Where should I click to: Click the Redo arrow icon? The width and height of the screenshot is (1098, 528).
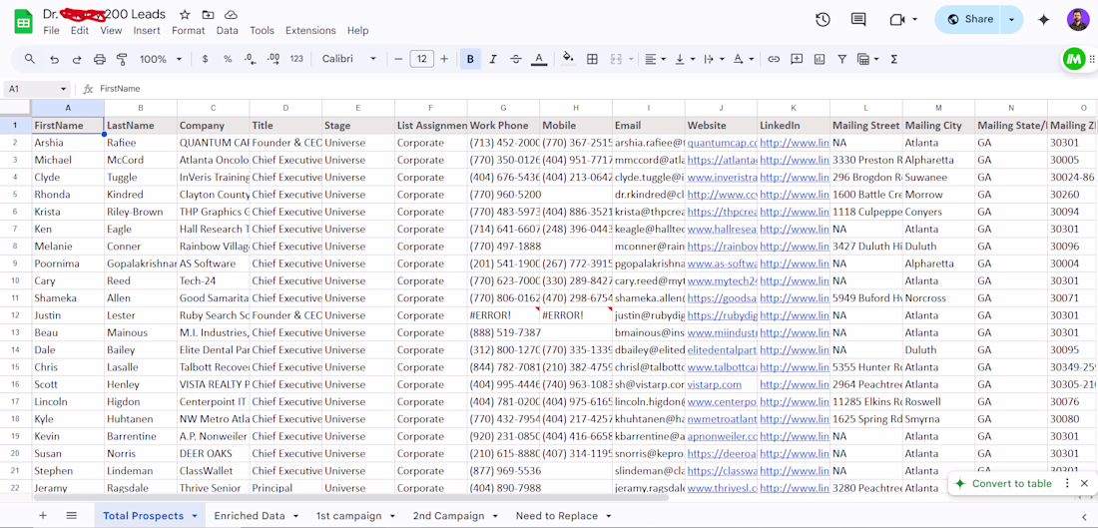coord(76,60)
